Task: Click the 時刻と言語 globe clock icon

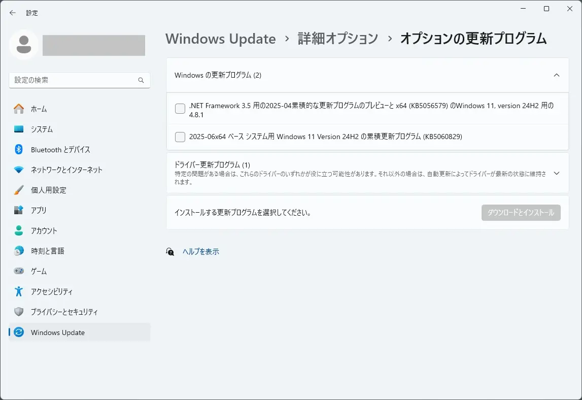Action: (19, 251)
